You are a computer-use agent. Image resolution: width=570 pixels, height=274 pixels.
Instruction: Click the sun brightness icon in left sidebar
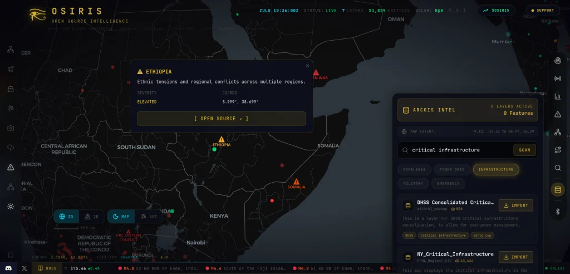[x=11, y=206]
